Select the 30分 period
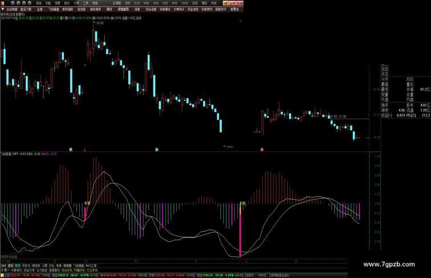 click(x=165, y=3)
